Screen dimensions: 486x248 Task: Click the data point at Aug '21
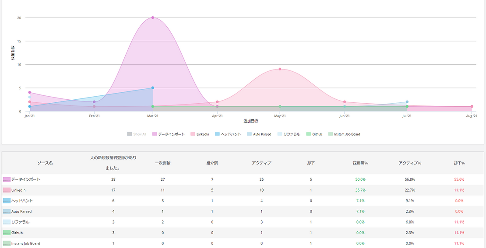tap(472, 107)
